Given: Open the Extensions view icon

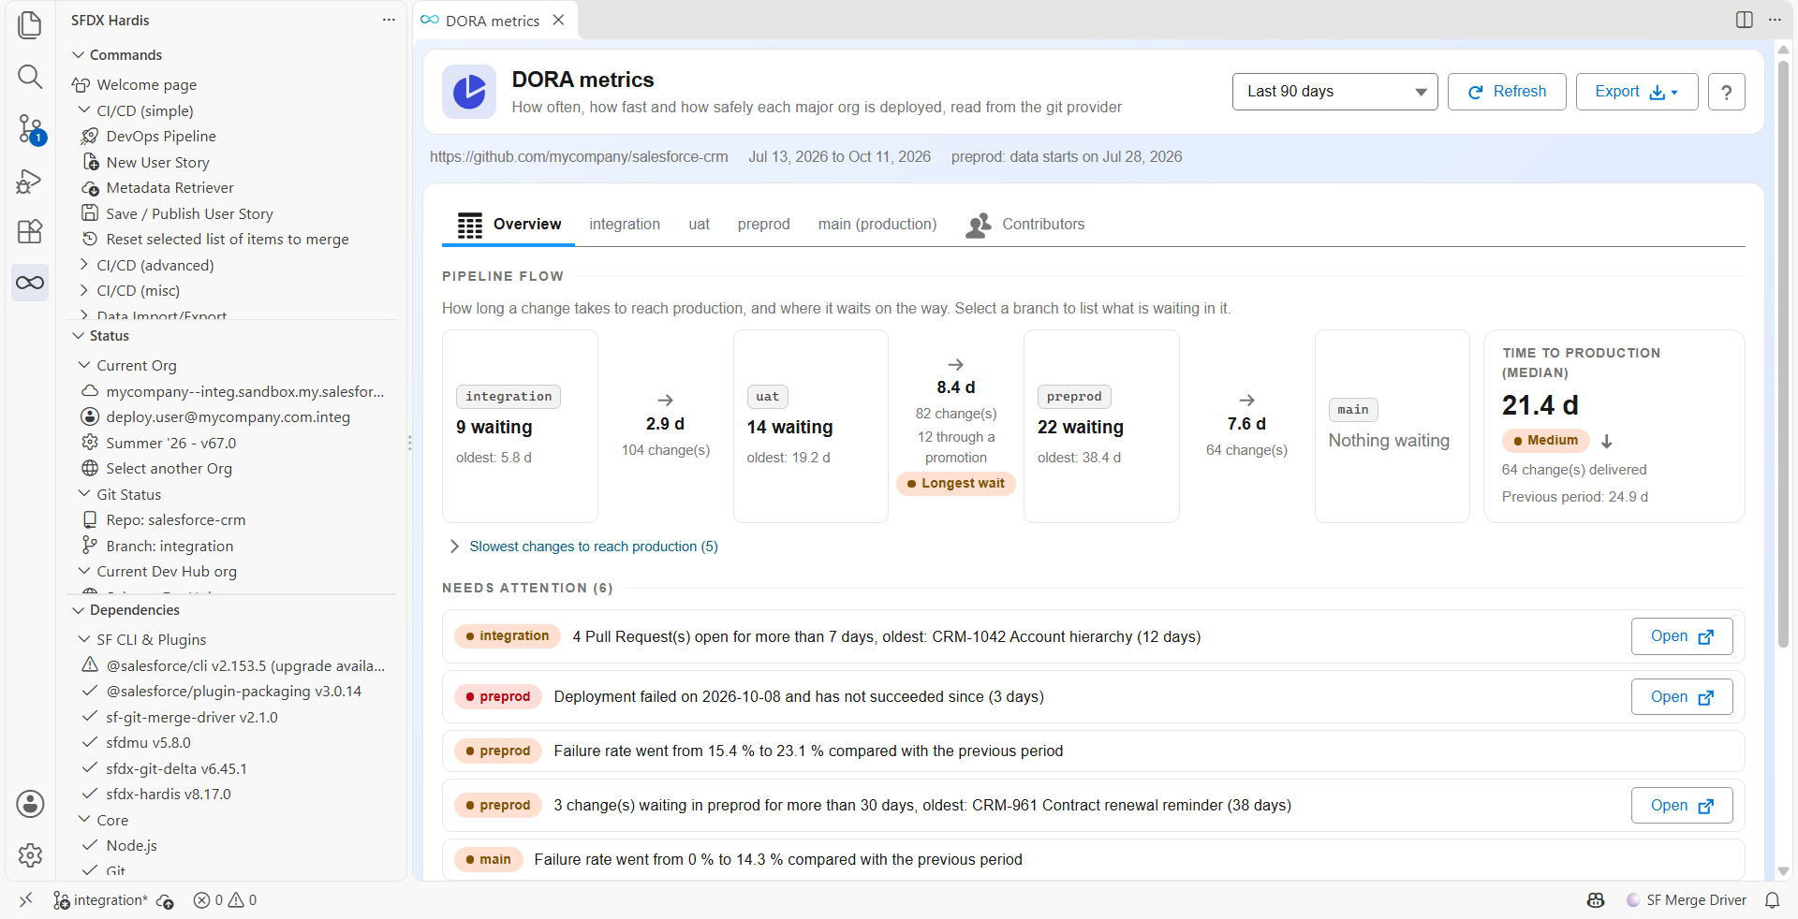Looking at the screenshot, I should (x=30, y=231).
